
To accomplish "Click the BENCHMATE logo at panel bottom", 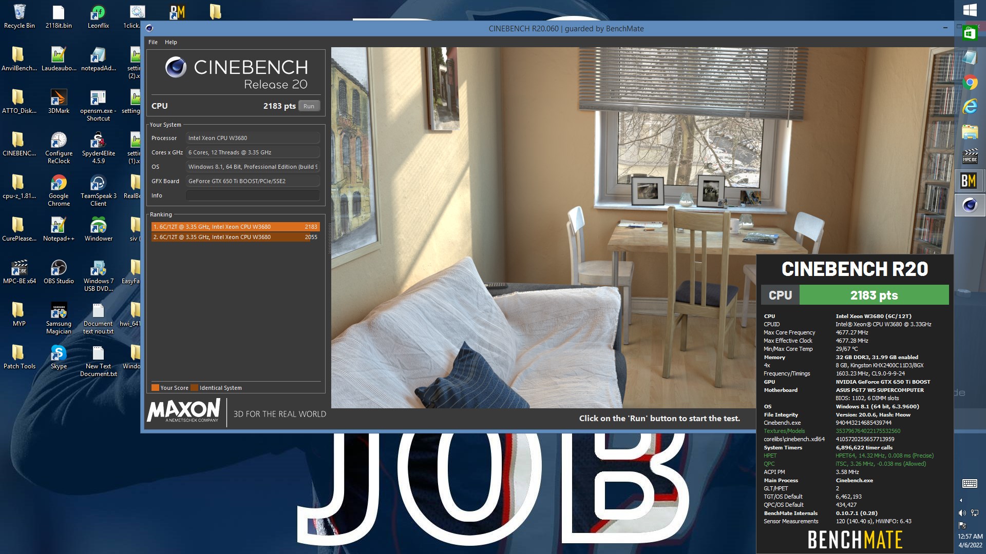I will click(855, 540).
